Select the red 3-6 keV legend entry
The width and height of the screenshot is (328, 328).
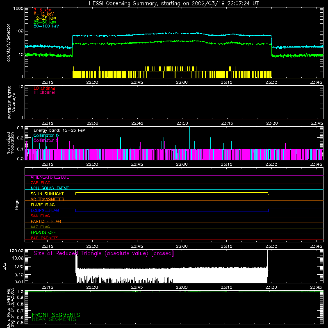43,10
